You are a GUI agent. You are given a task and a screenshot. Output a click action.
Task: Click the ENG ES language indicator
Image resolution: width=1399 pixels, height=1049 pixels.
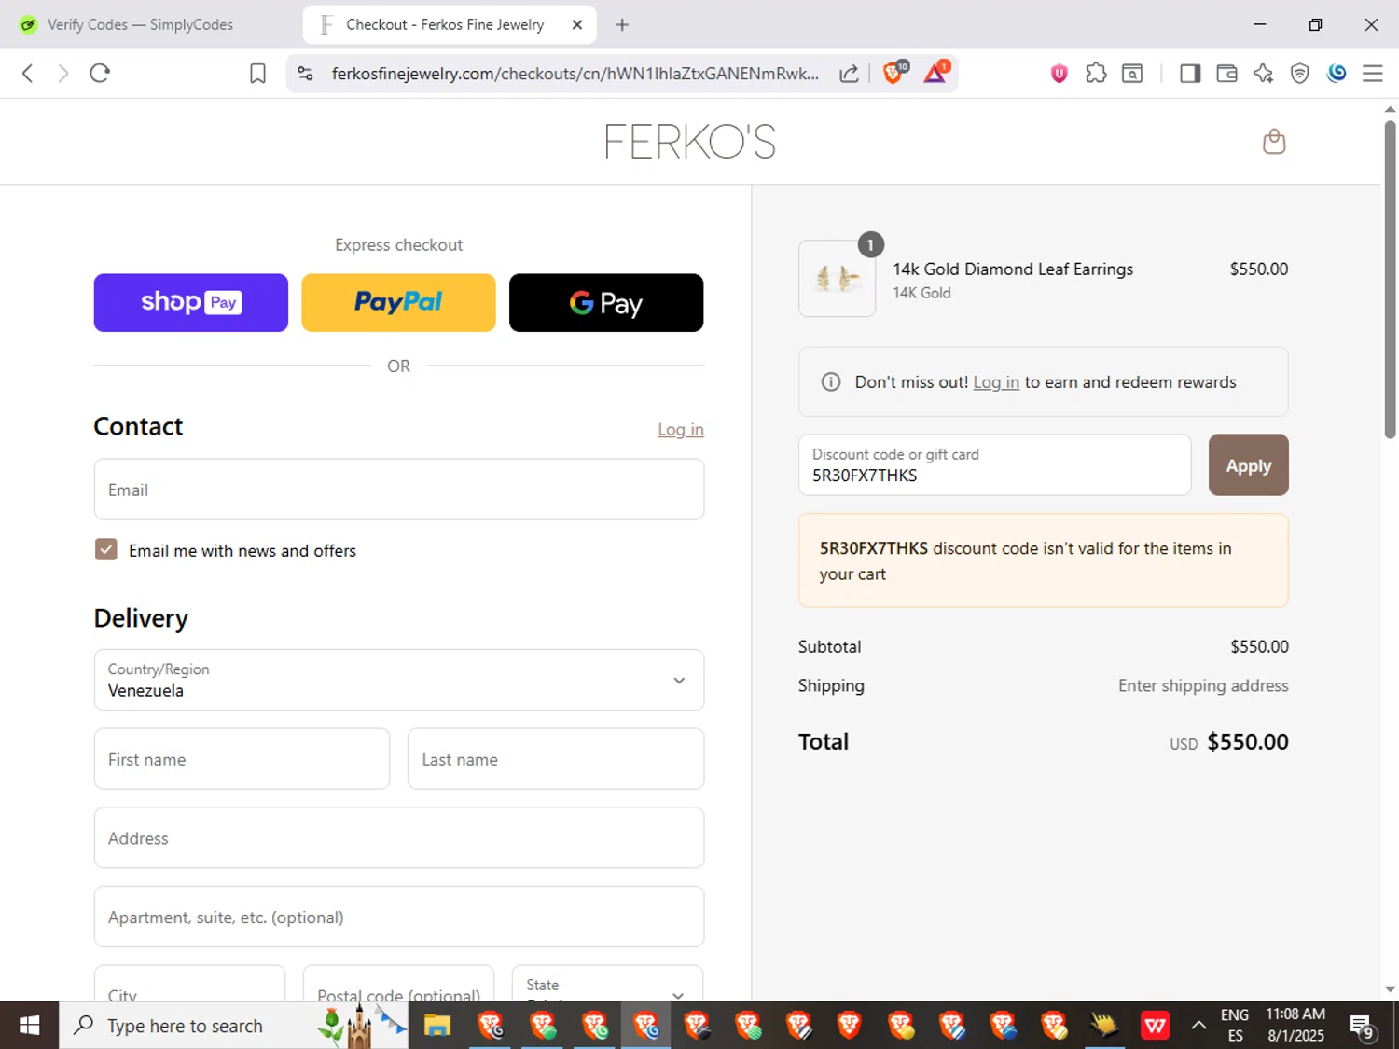click(x=1235, y=1025)
